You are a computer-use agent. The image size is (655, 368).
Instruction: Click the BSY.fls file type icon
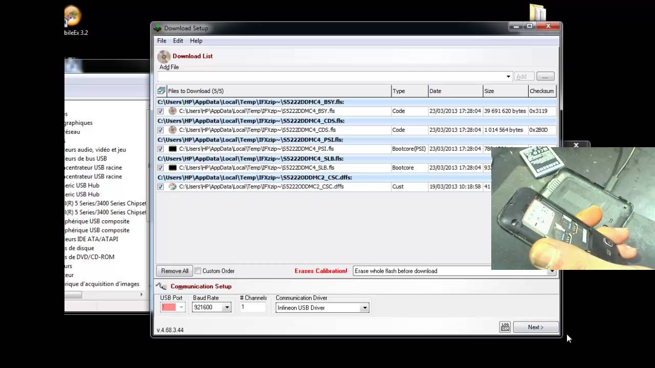(x=172, y=111)
